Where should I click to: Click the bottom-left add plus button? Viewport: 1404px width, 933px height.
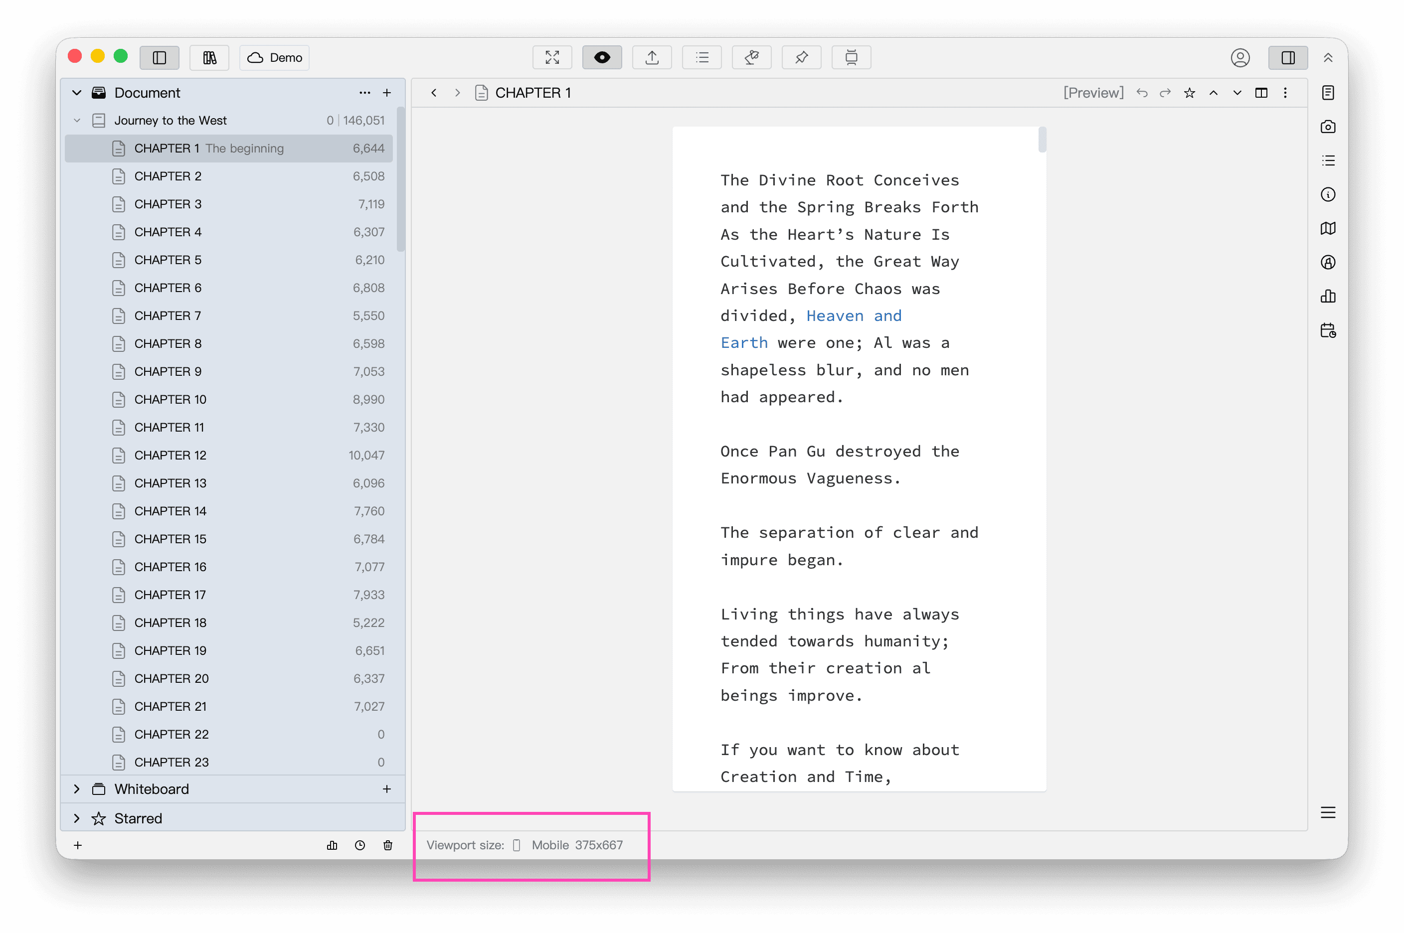click(78, 845)
